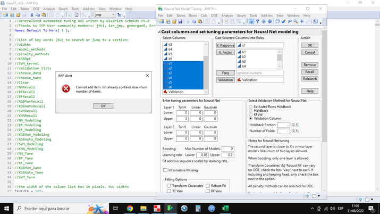Dismiss the JMP Alert with OK
This screenshot has height=214, width=380.
103,106
